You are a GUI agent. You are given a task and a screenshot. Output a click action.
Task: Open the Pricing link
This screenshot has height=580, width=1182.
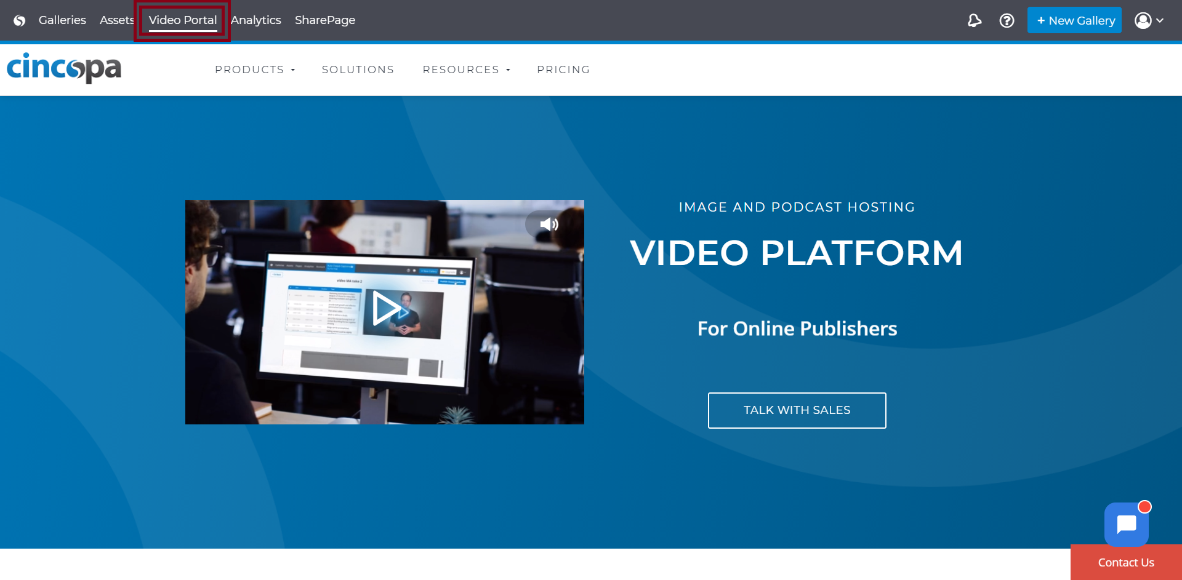[563, 70]
